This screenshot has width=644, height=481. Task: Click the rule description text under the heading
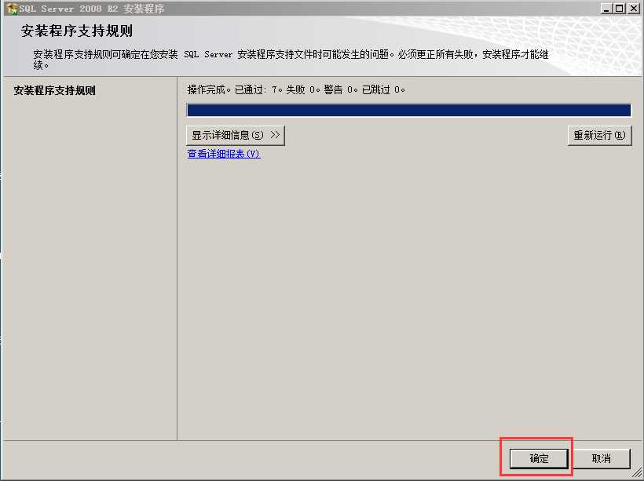(x=291, y=60)
